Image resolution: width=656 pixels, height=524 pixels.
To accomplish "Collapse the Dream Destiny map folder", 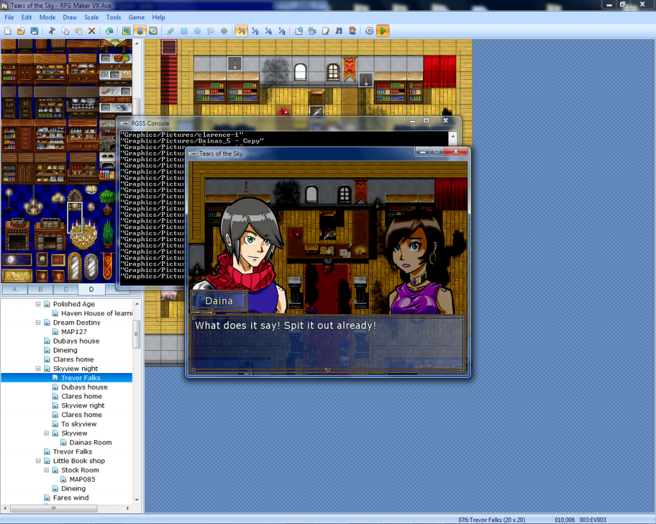I will [x=38, y=322].
